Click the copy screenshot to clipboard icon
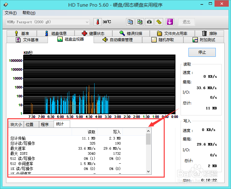The width and height of the screenshot is (231, 189). tap(140, 22)
